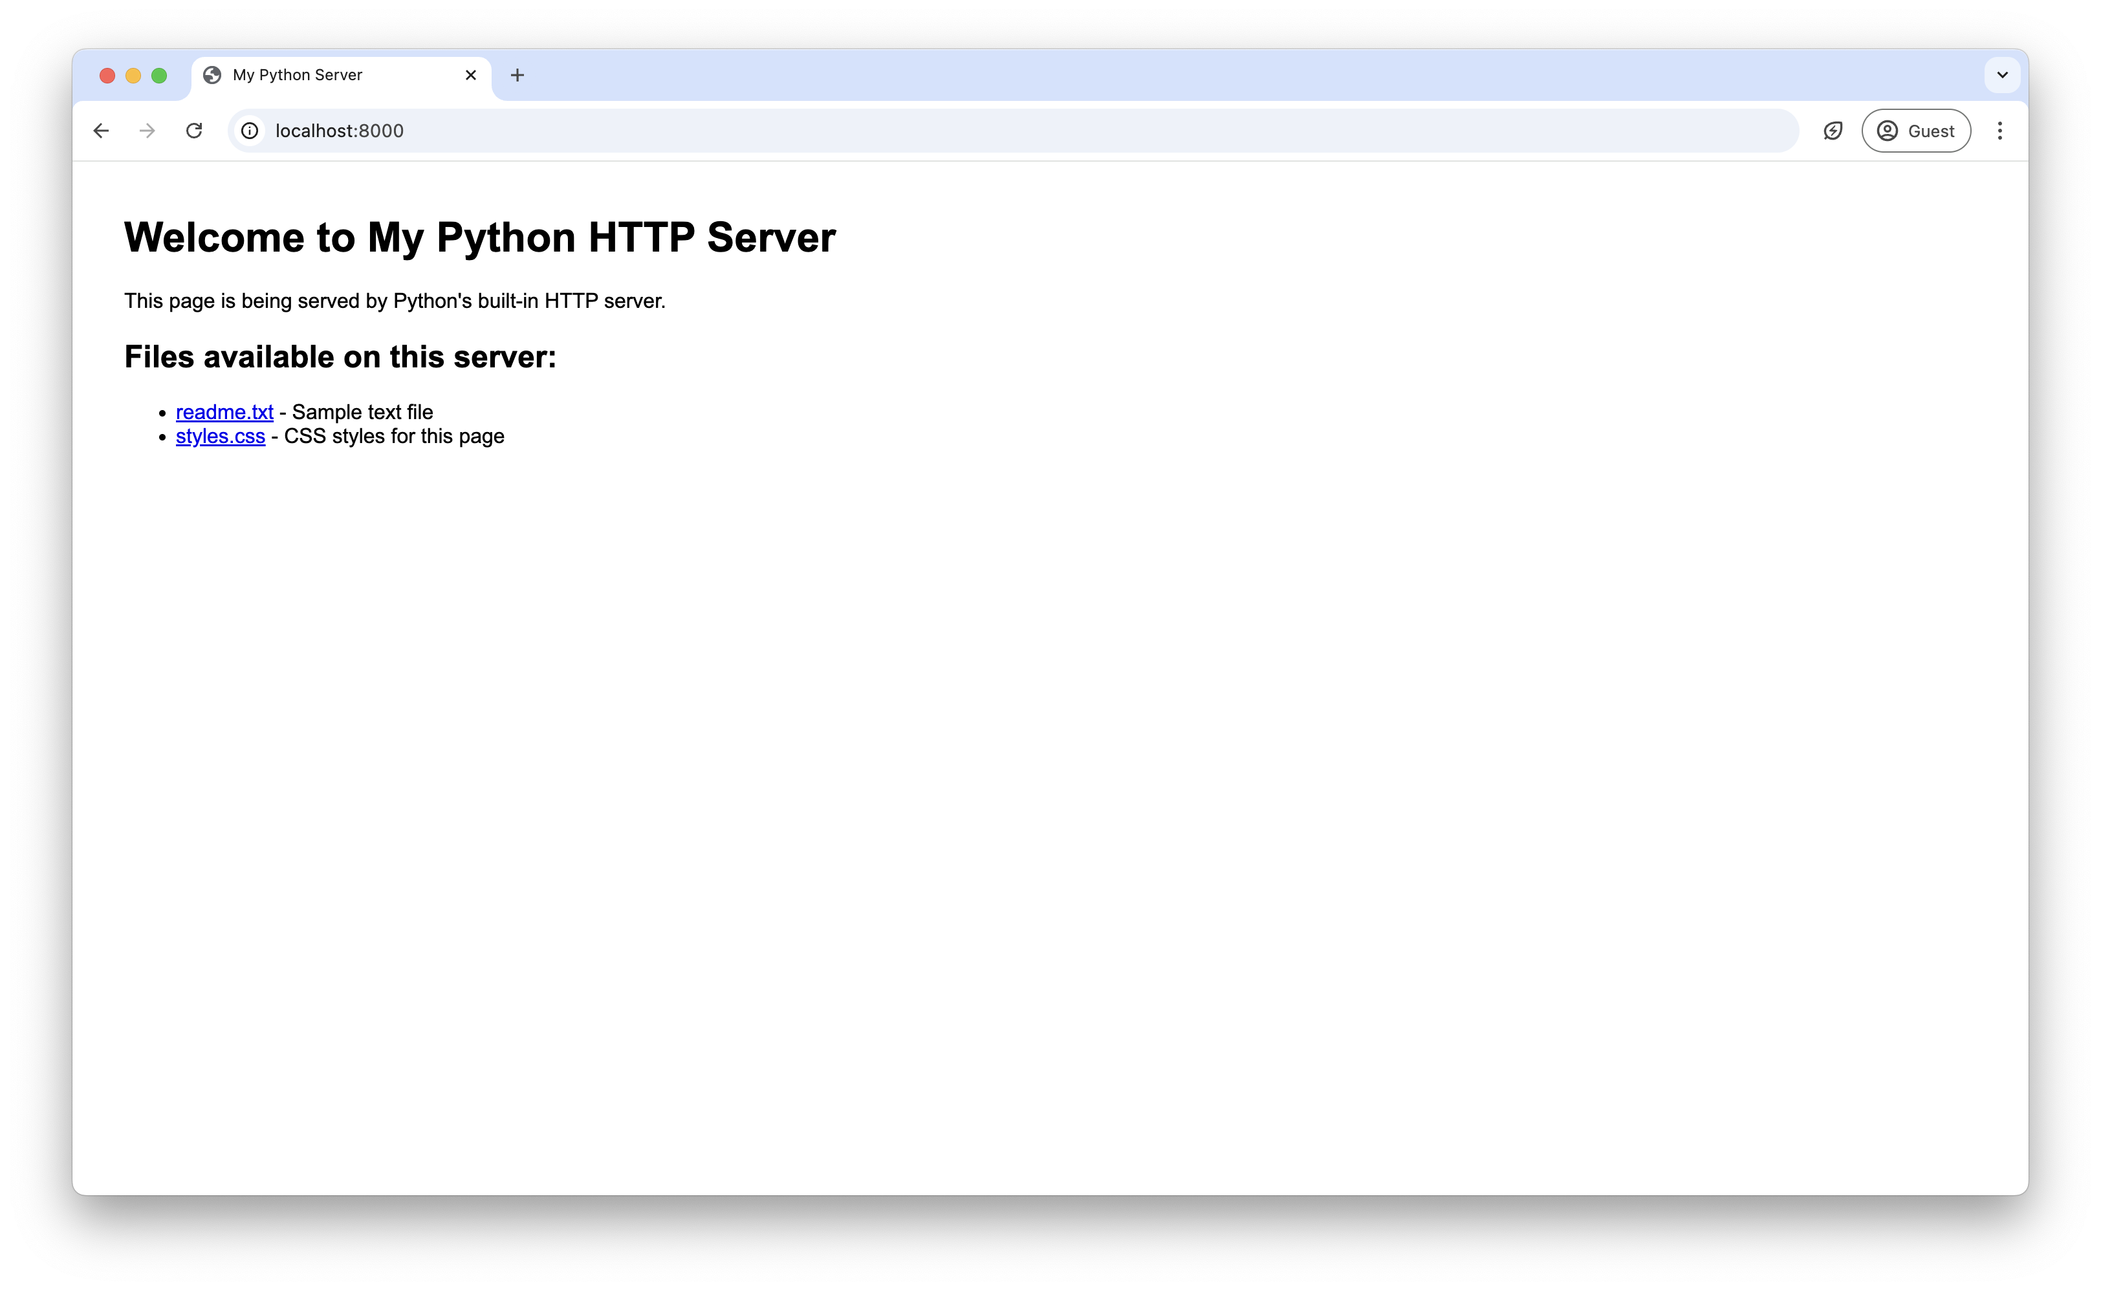The image size is (2101, 1291).
Task: Reload the current page
Action: [x=194, y=131]
